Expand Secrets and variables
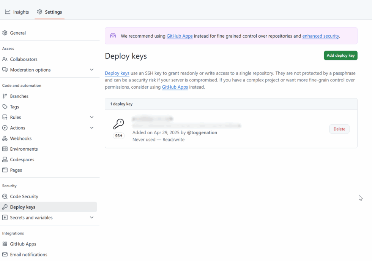Viewport: 372px width, 261px height. [91, 218]
